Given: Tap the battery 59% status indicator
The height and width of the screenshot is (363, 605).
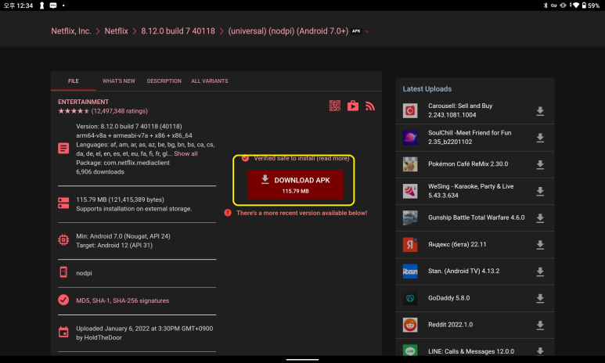Looking at the screenshot, I should [x=590, y=5].
